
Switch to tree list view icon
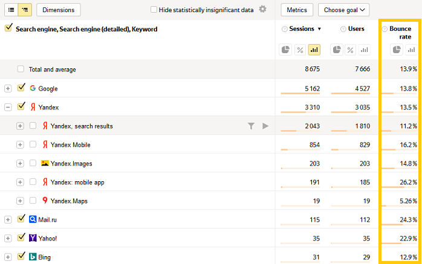[x=25, y=10]
